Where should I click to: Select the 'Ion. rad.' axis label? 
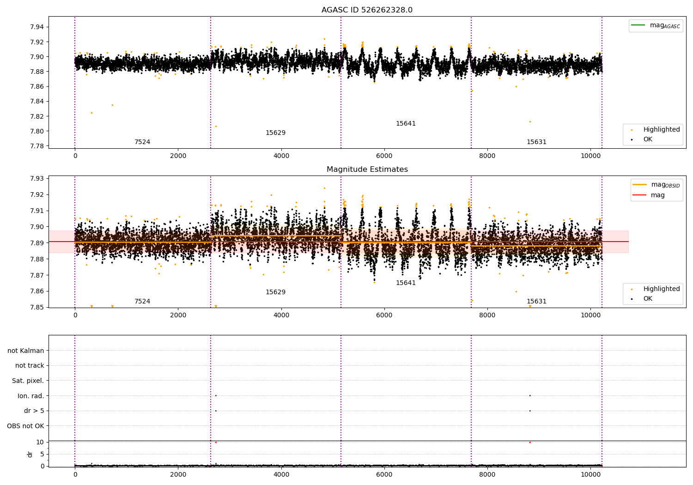pyautogui.click(x=31, y=396)
